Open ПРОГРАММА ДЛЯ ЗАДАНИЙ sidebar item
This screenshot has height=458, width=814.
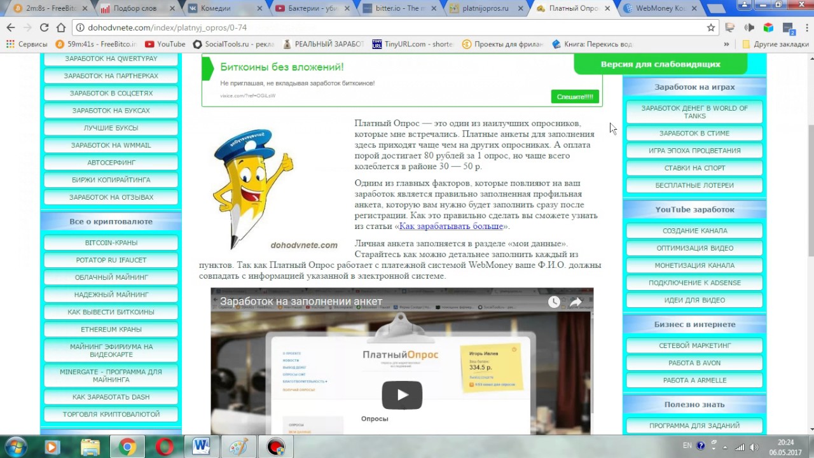point(694,426)
